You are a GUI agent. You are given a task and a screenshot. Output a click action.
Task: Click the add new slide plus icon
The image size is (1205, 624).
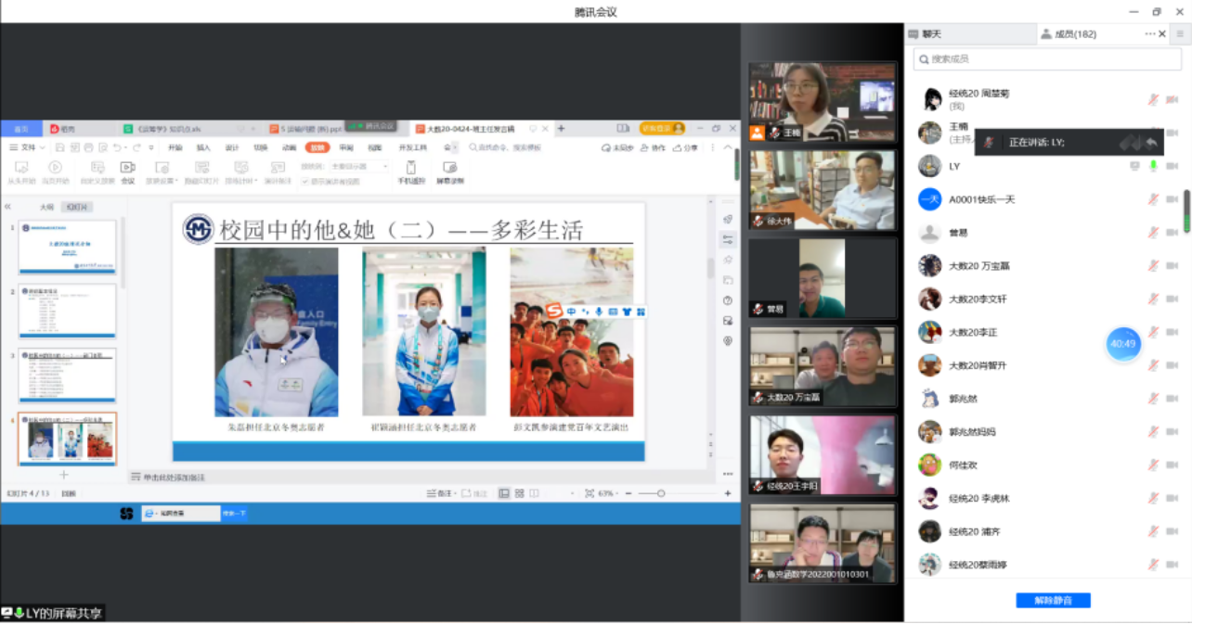click(64, 475)
